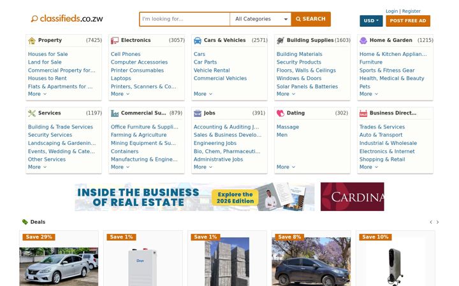Open the white battery Save 1% deal
Screen dimensions: 459x286
click(143, 259)
